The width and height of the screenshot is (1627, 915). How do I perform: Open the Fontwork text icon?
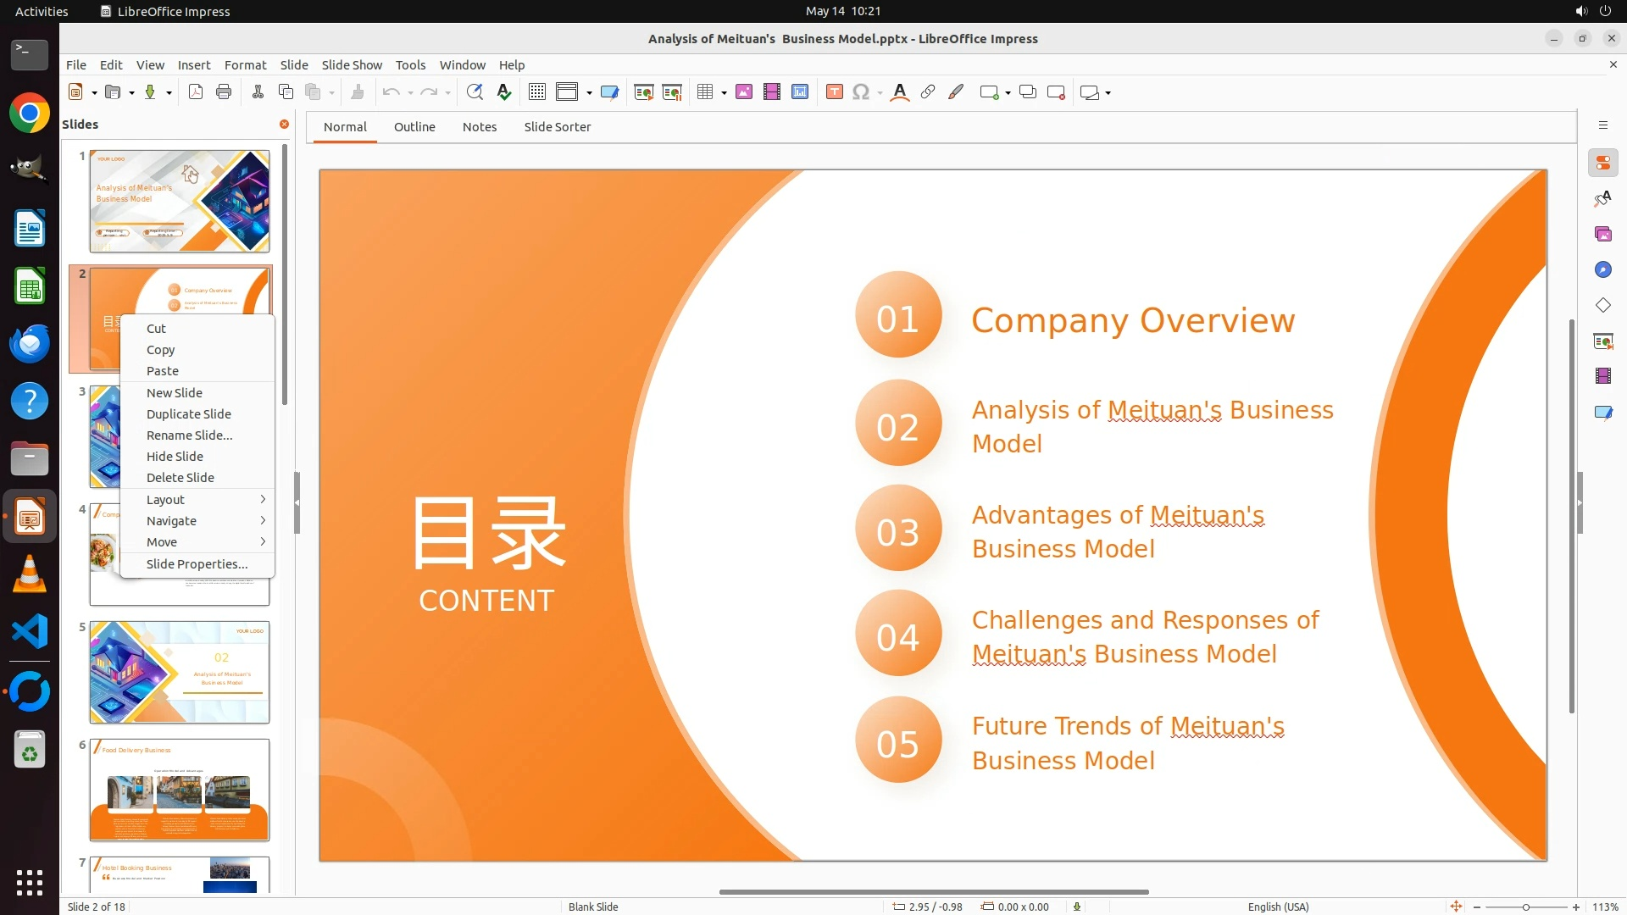point(900,92)
